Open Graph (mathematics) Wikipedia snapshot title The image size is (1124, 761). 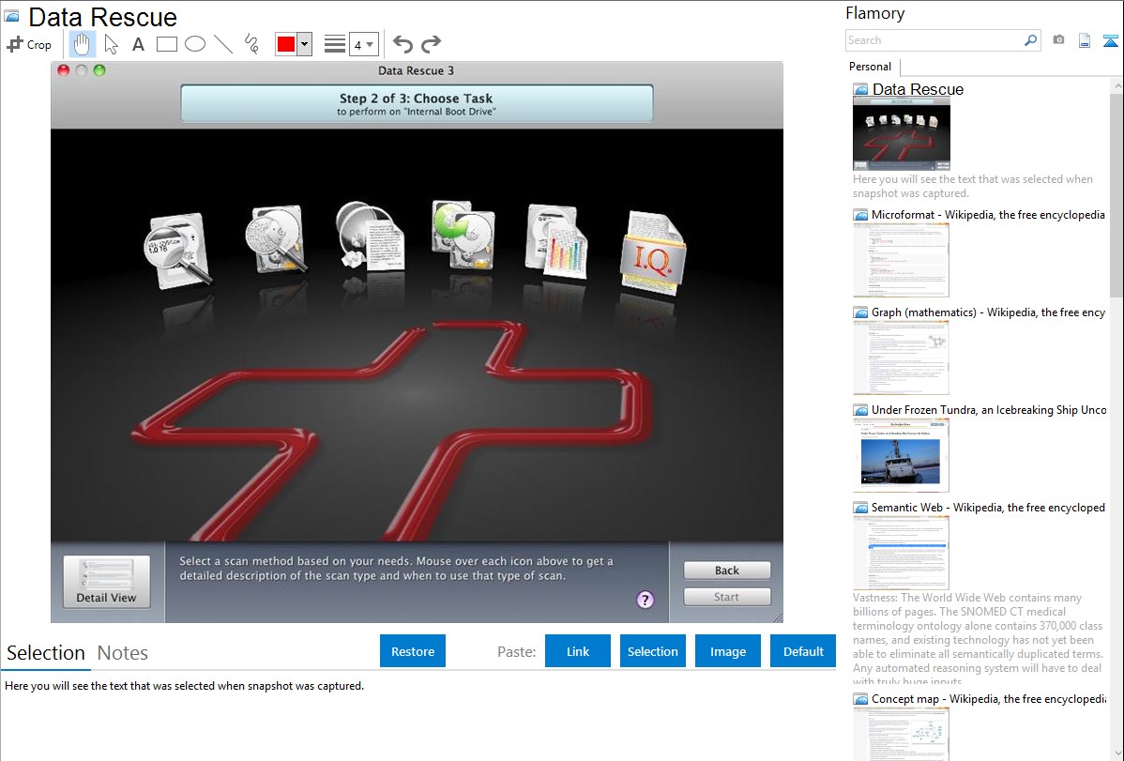[x=988, y=312]
